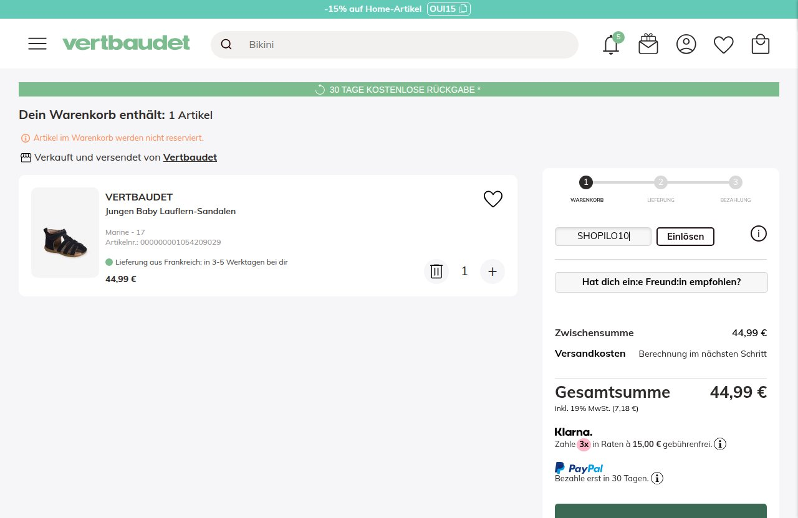The width and height of the screenshot is (798, 518).
Task: Click the search magnifier icon
Action: click(x=226, y=44)
